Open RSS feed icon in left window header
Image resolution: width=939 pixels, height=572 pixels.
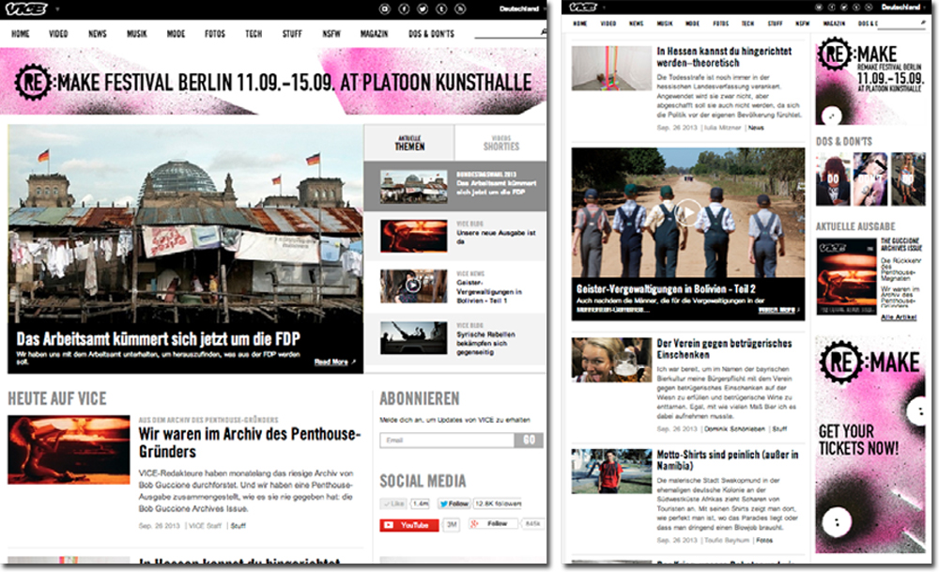click(460, 9)
